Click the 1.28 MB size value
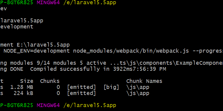Image resolution: width=223 pixels, height=111 pixels. [x=22, y=87]
